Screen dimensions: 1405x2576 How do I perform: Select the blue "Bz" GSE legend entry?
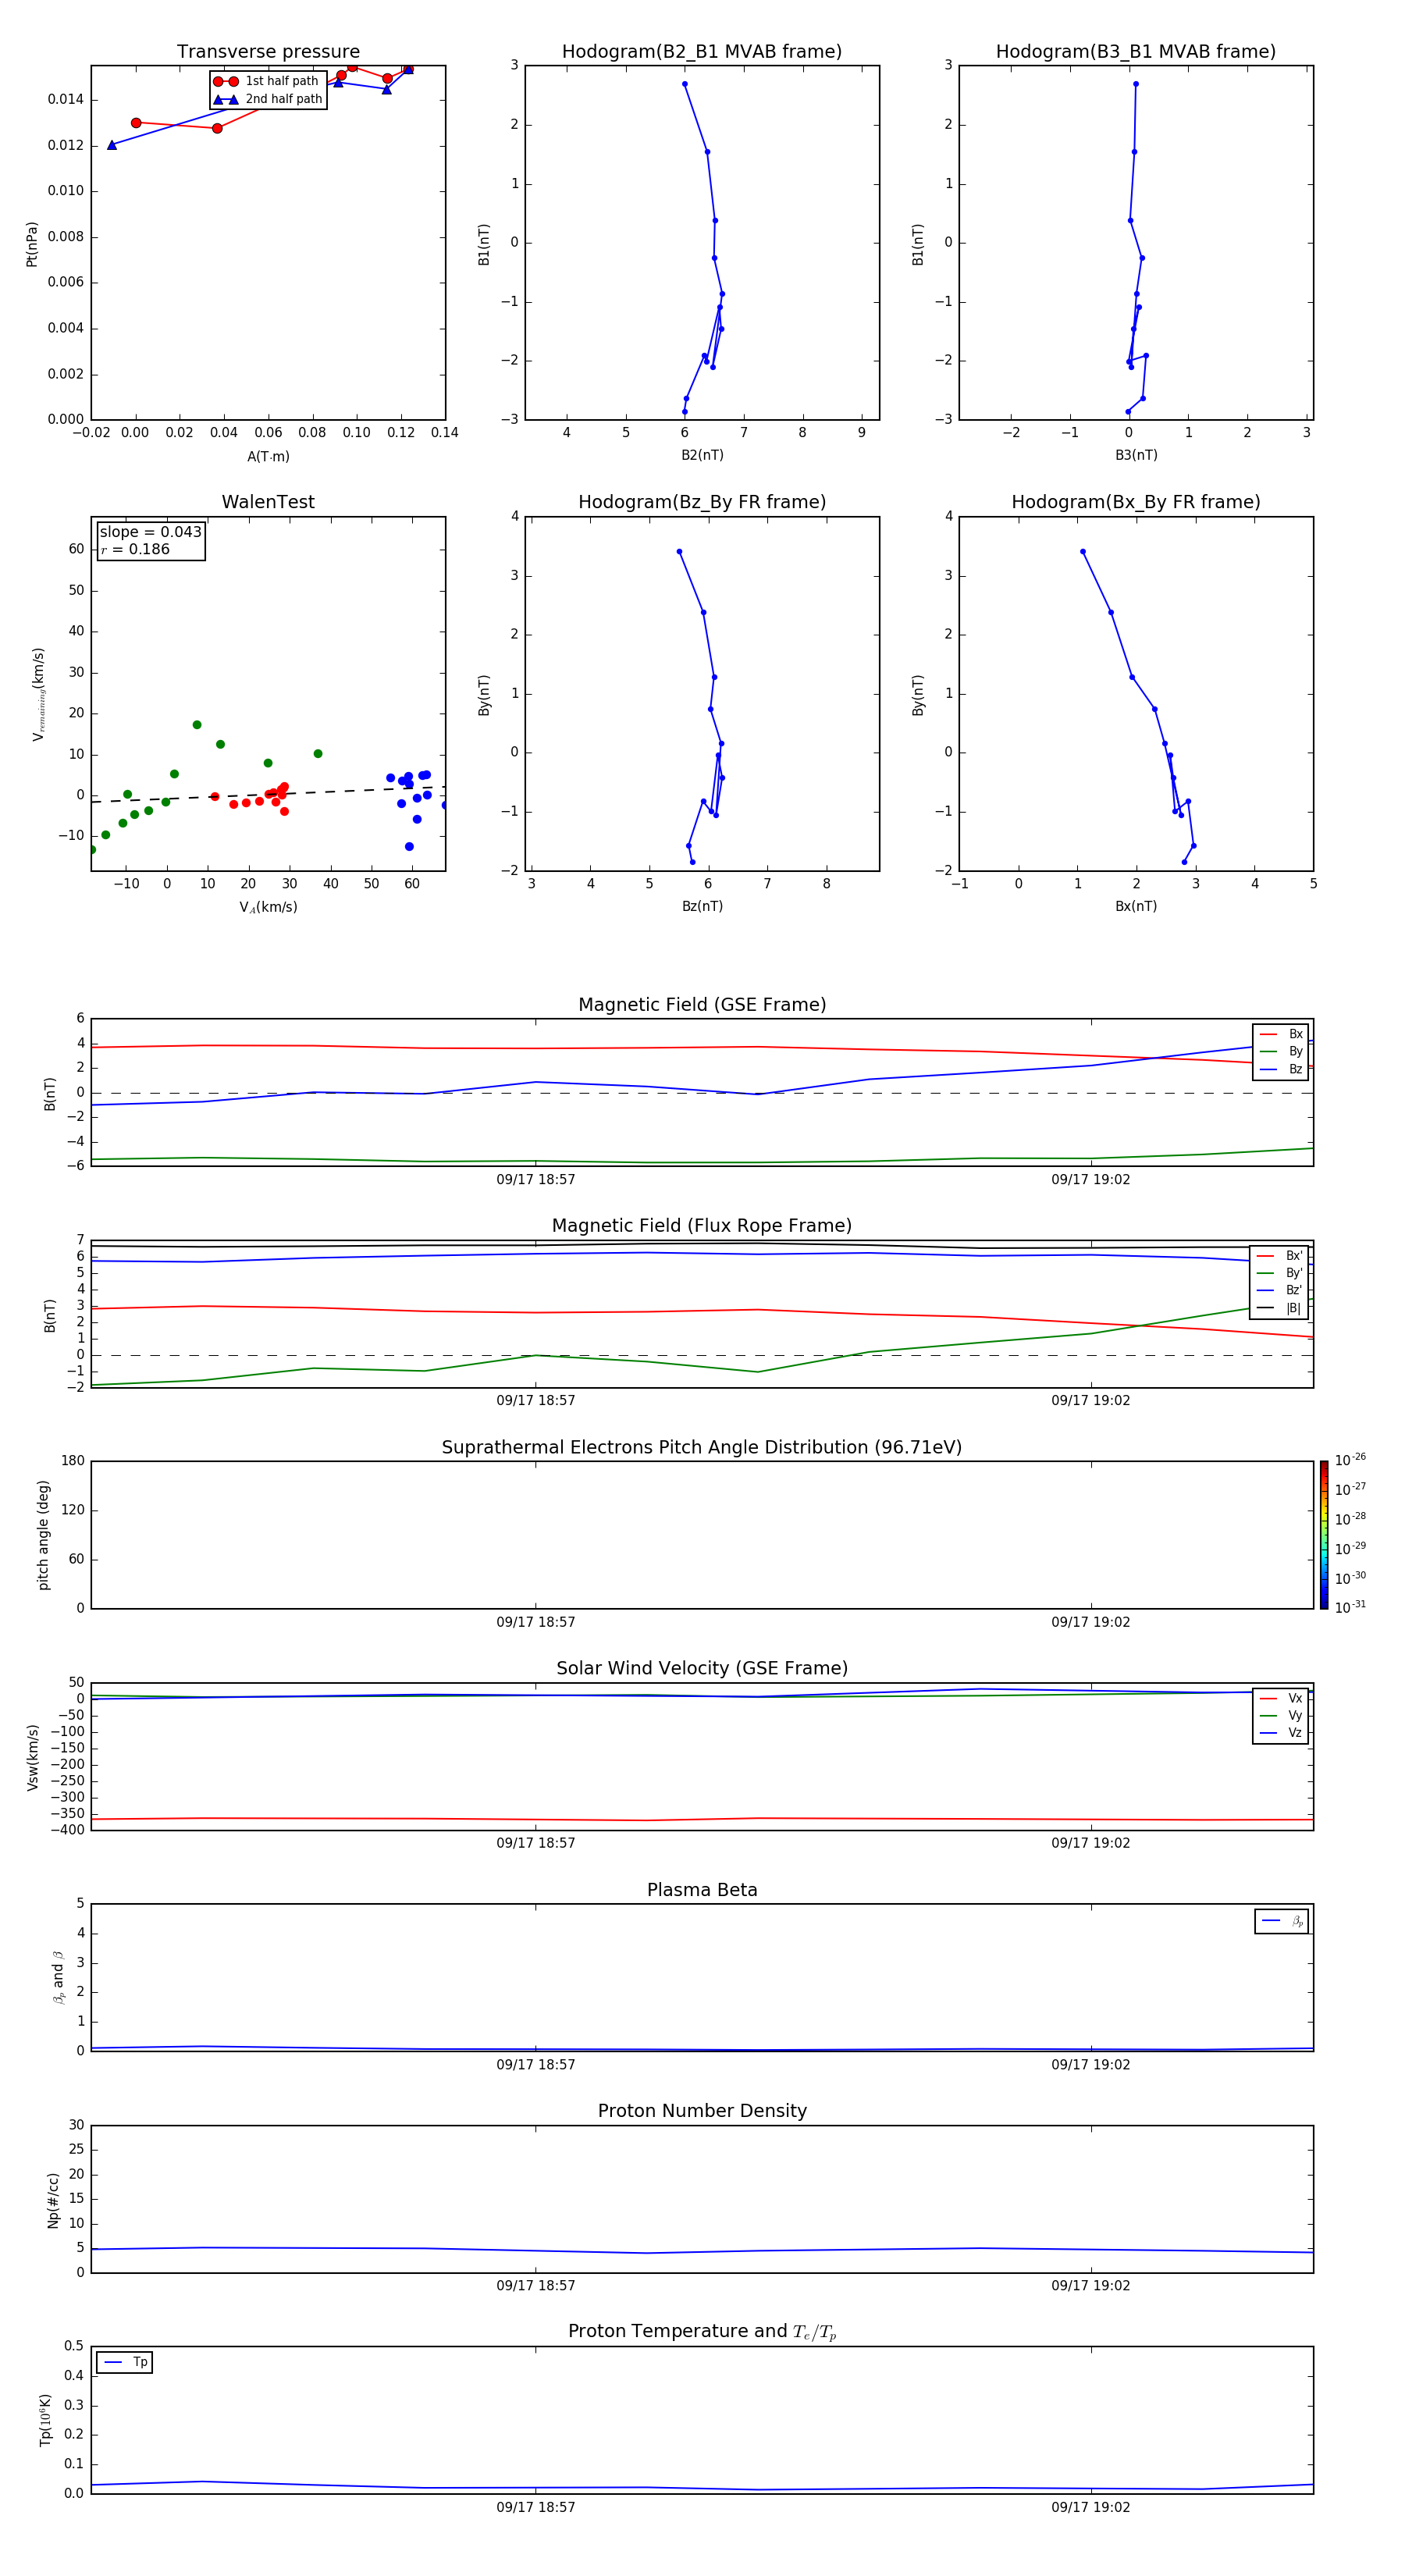(x=1281, y=1069)
